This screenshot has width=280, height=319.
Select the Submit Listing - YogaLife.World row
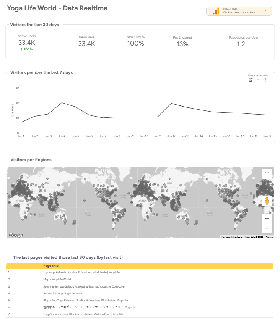(140, 293)
